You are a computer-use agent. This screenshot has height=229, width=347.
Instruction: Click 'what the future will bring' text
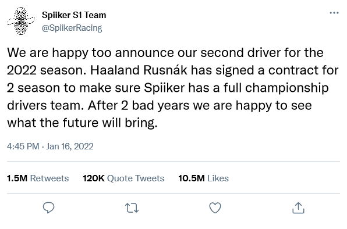82,123
